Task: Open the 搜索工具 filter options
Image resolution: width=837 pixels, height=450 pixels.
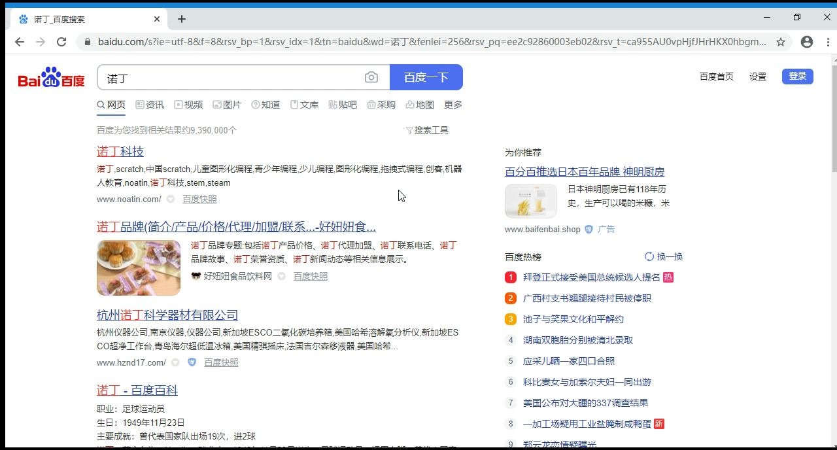Action: 427,130
